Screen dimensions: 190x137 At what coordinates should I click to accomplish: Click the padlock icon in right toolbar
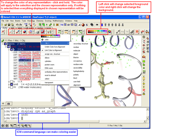[x=144, y=94]
